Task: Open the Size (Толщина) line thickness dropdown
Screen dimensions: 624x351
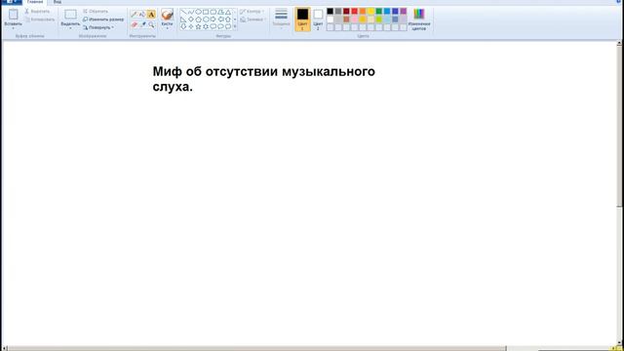Action: (x=281, y=19)
